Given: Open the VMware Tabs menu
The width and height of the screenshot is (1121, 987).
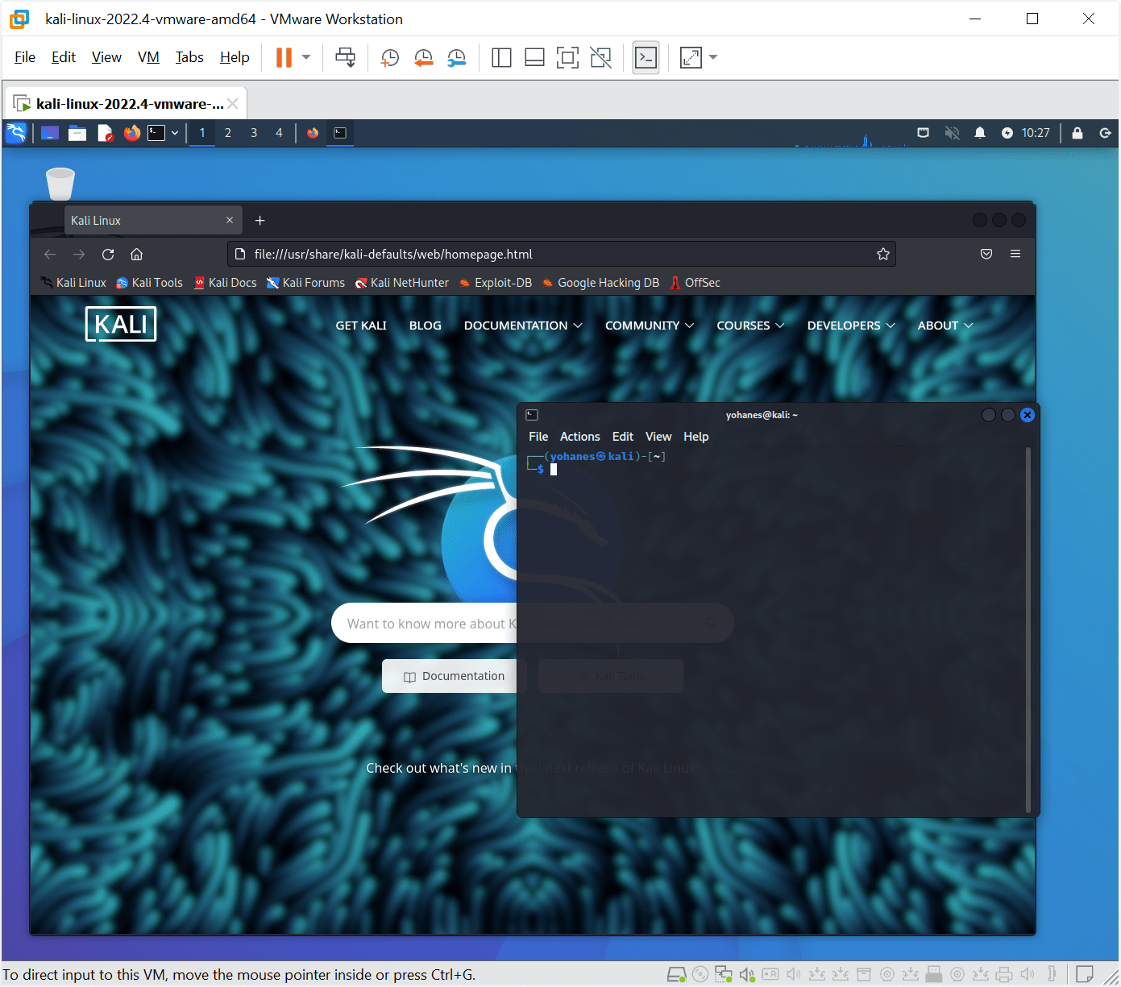Looking at the screenshot, I should coord(189,57).
